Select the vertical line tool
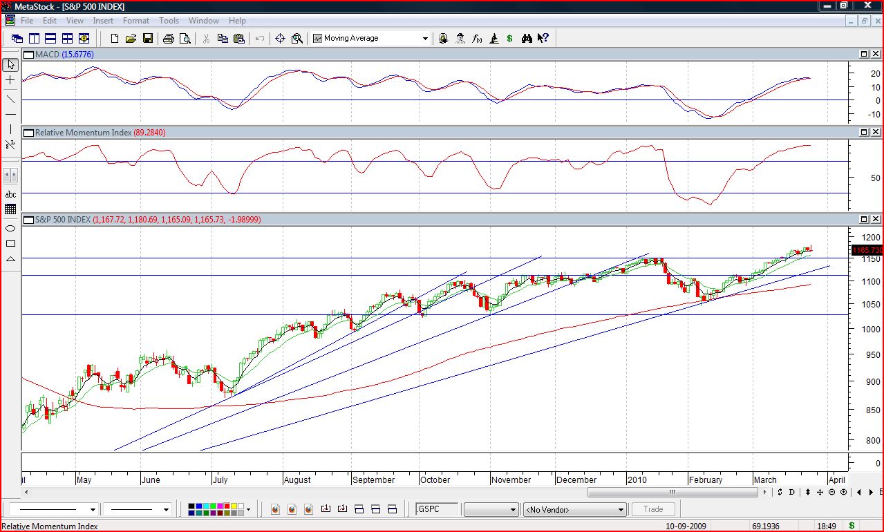Viewport: 884px width, 532px height. point(10,129)
